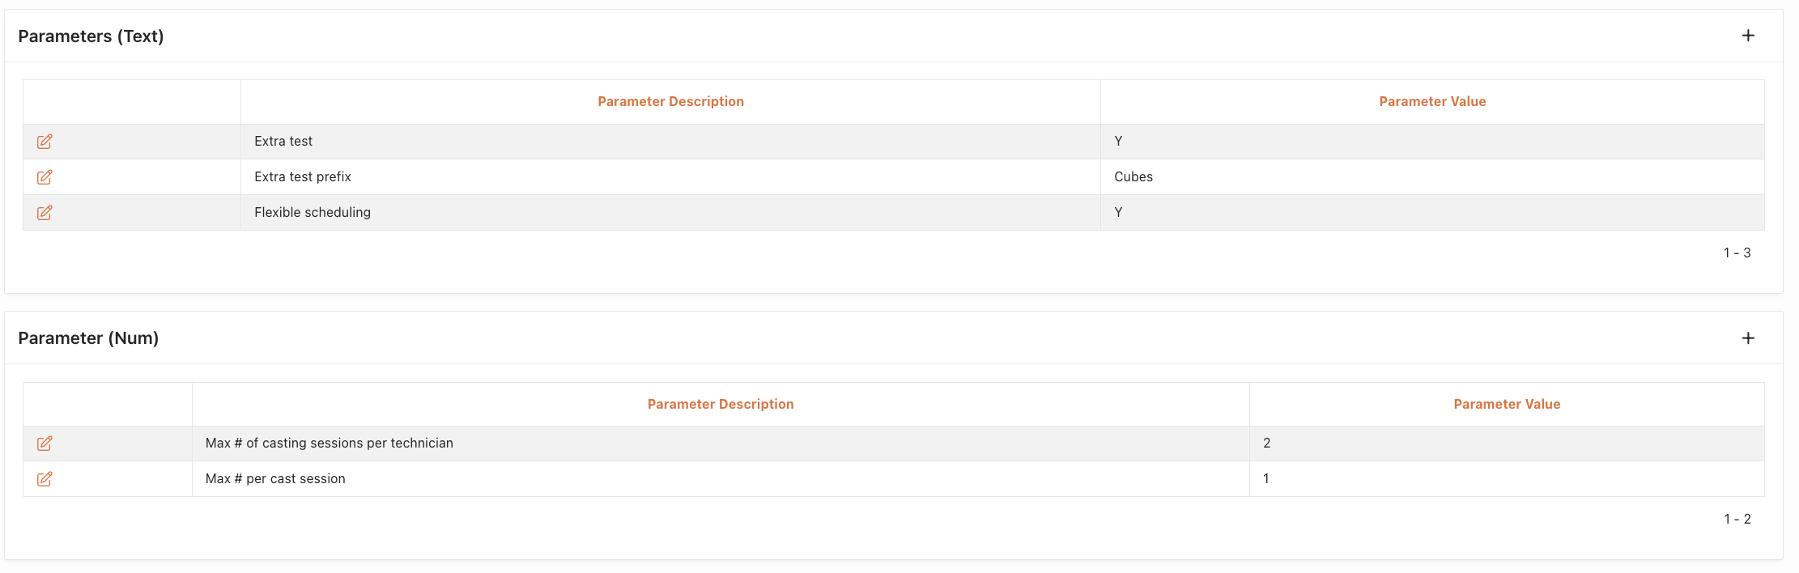Screen dimensions: 1799x573
Task: Edit Max # of casting sessions per technician
Action: tap(45, 444)
